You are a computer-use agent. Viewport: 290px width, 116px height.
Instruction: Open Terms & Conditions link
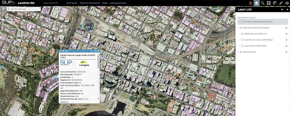click(90, 3)
